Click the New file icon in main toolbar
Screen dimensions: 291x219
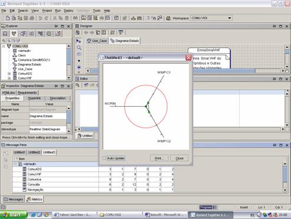pos(8,18)
